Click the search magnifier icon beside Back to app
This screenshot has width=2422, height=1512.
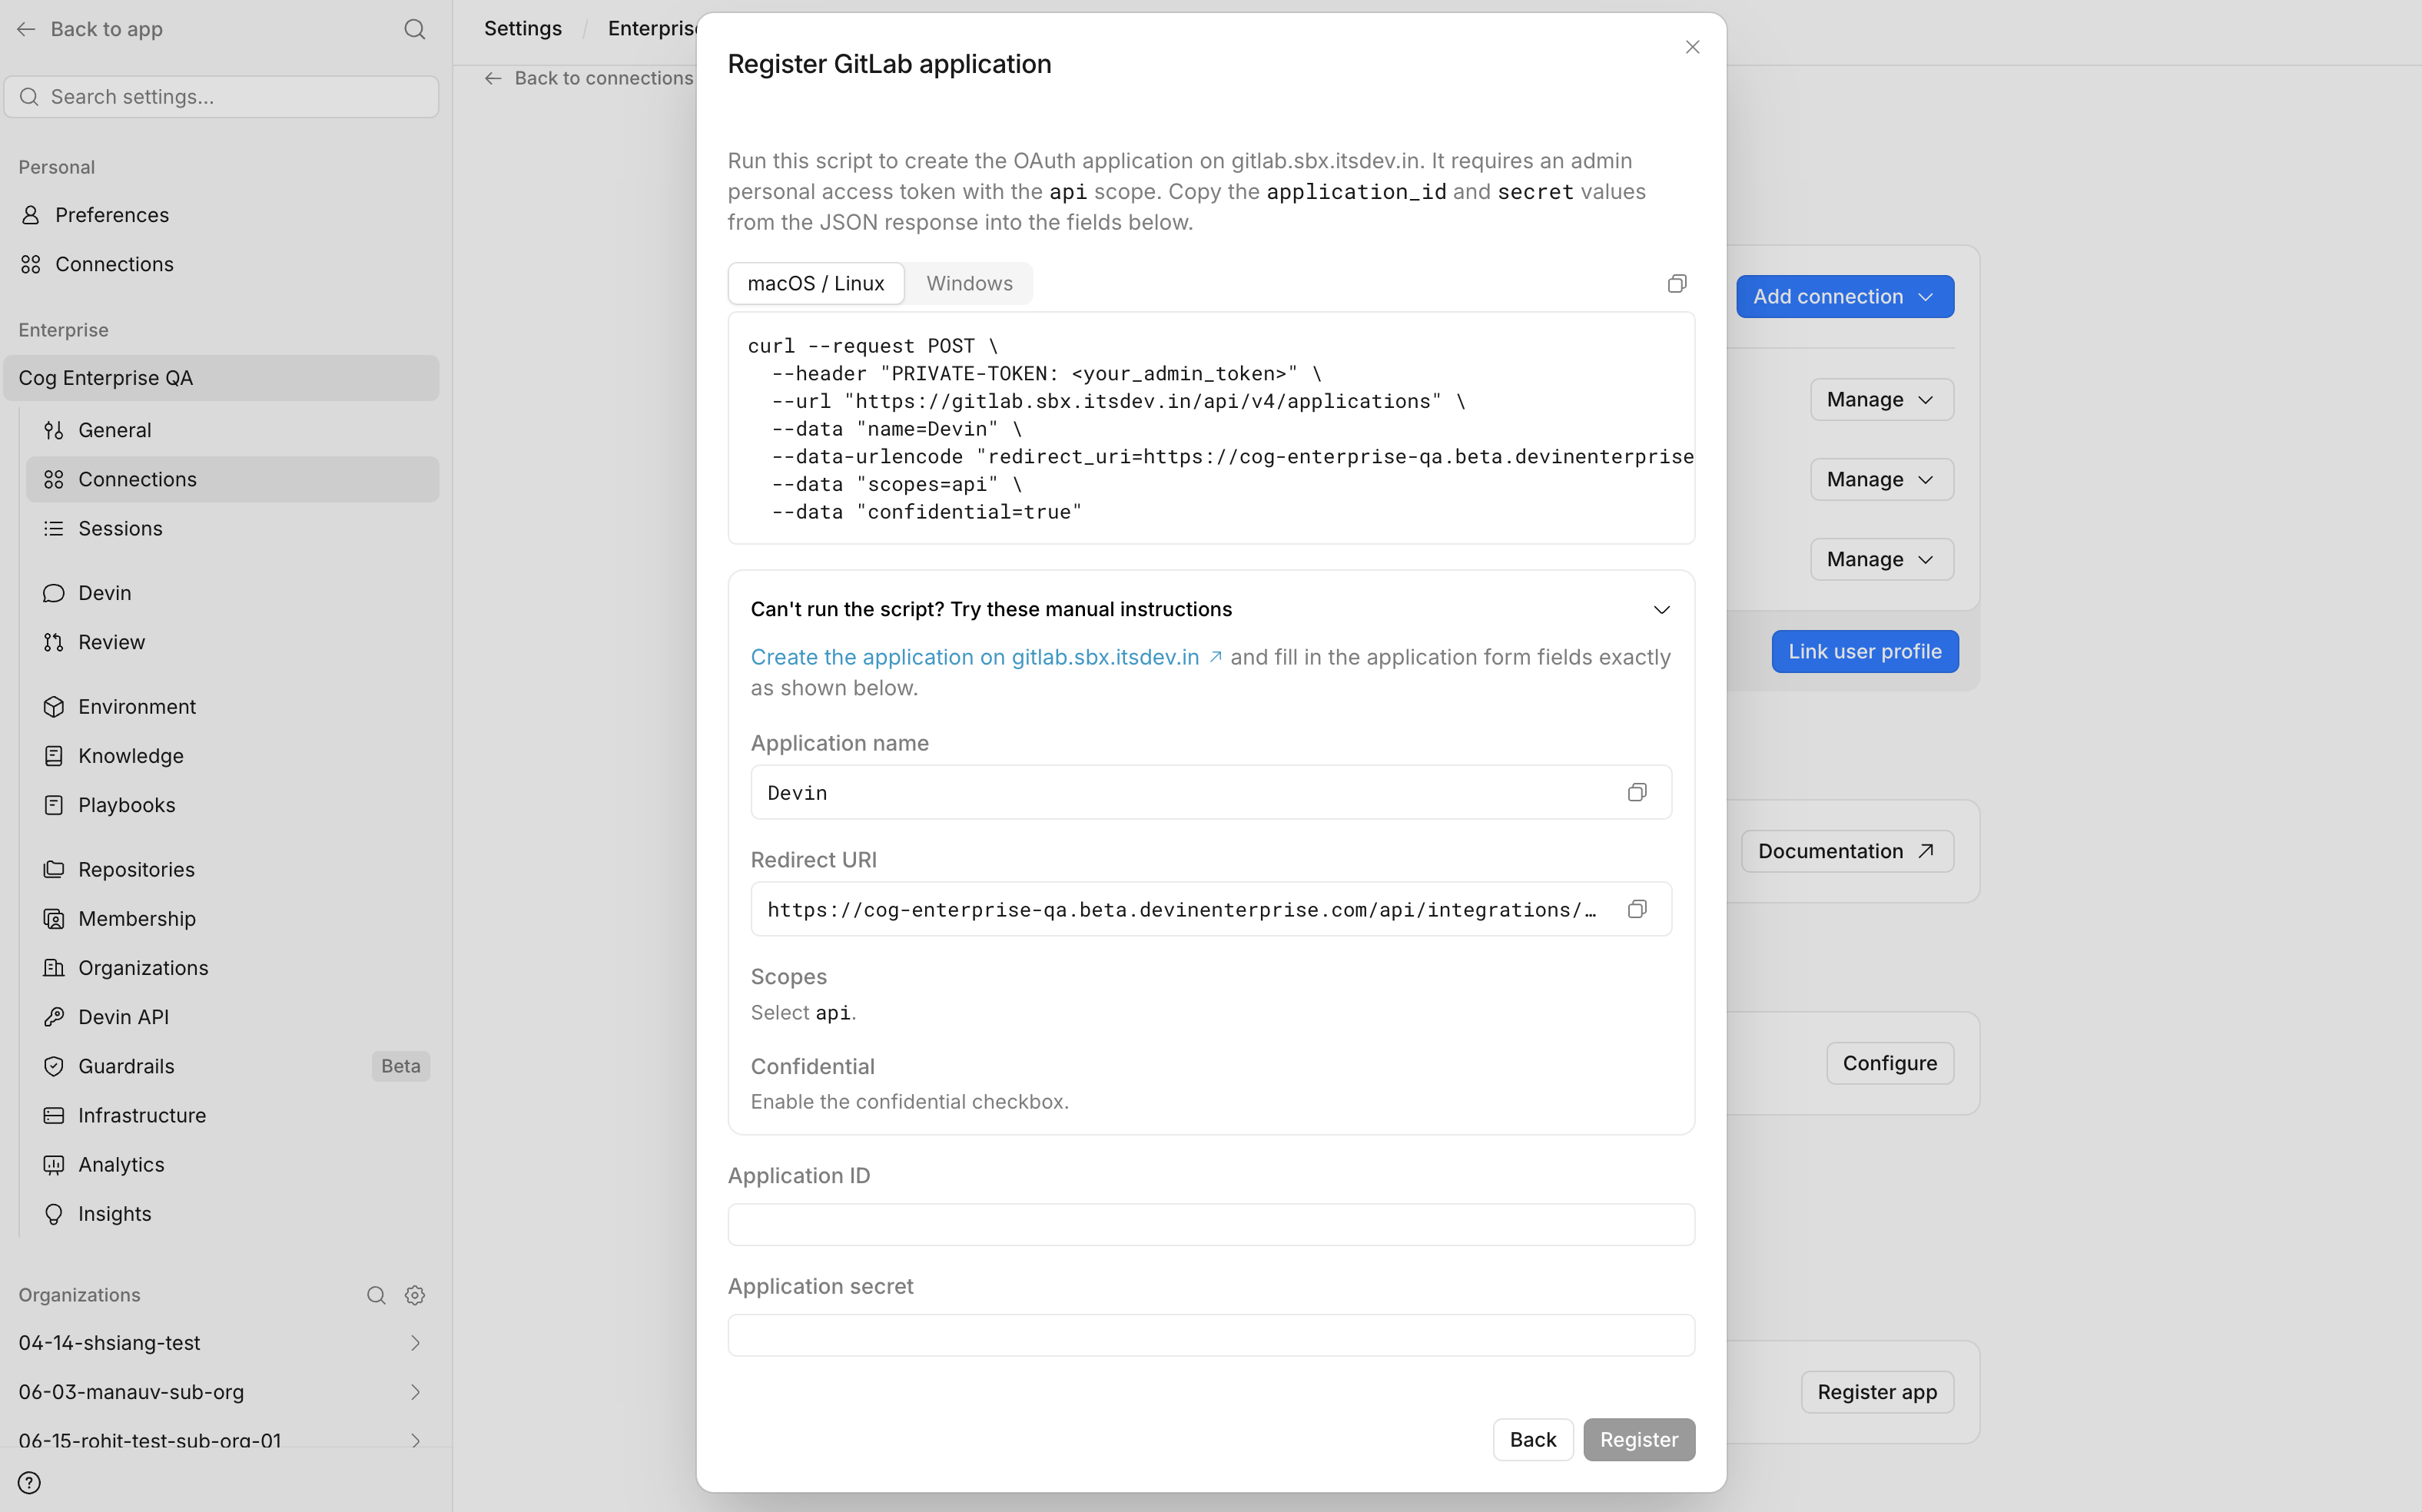click(415, 29)
